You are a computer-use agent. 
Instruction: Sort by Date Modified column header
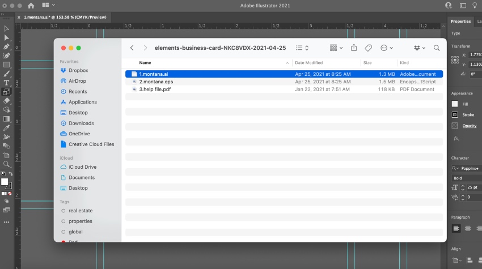[308, 63]
